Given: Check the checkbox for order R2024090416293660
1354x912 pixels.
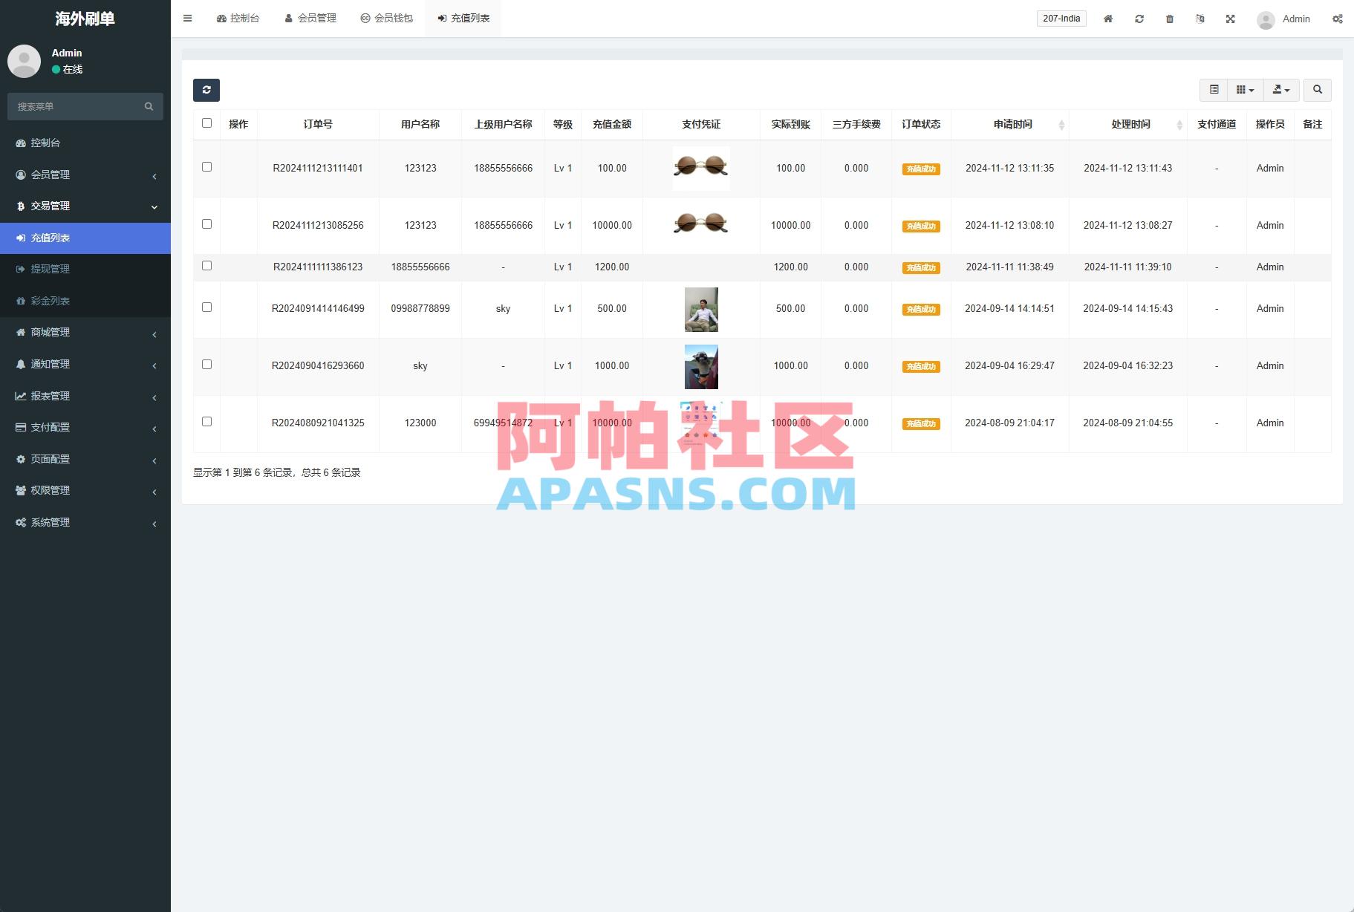Looking at the screenshot, I should click(207, 364).
